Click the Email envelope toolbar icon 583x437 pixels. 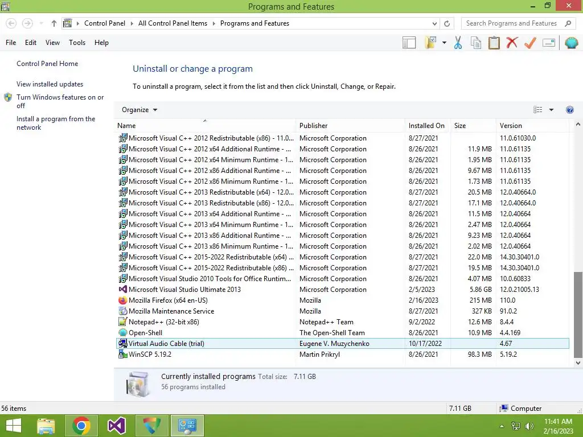coord(549,43)
